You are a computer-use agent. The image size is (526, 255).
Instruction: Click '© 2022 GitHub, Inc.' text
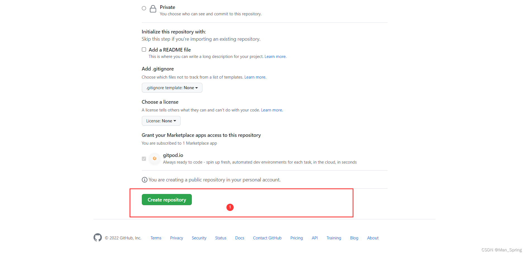pyautogui.click(x=123, y=238)
